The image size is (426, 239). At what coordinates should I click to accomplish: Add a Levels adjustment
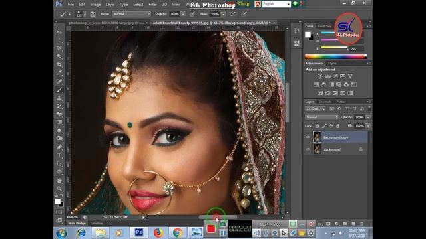click(x=327, y=76)
